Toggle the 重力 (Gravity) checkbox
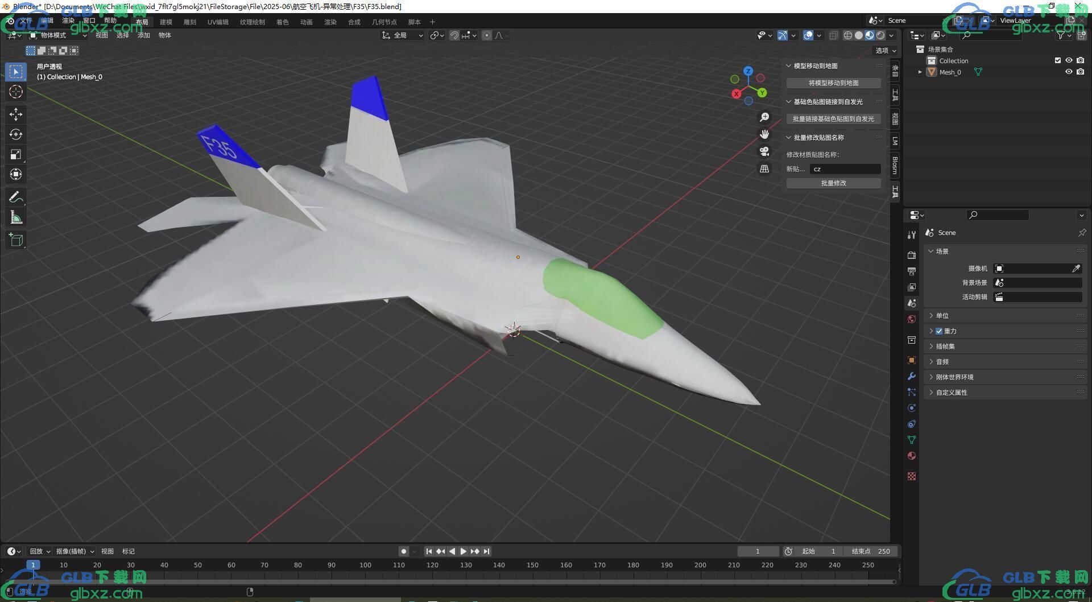Image resolution: width=1092 pixels, height=602 pixels. (x=939, y=331)
